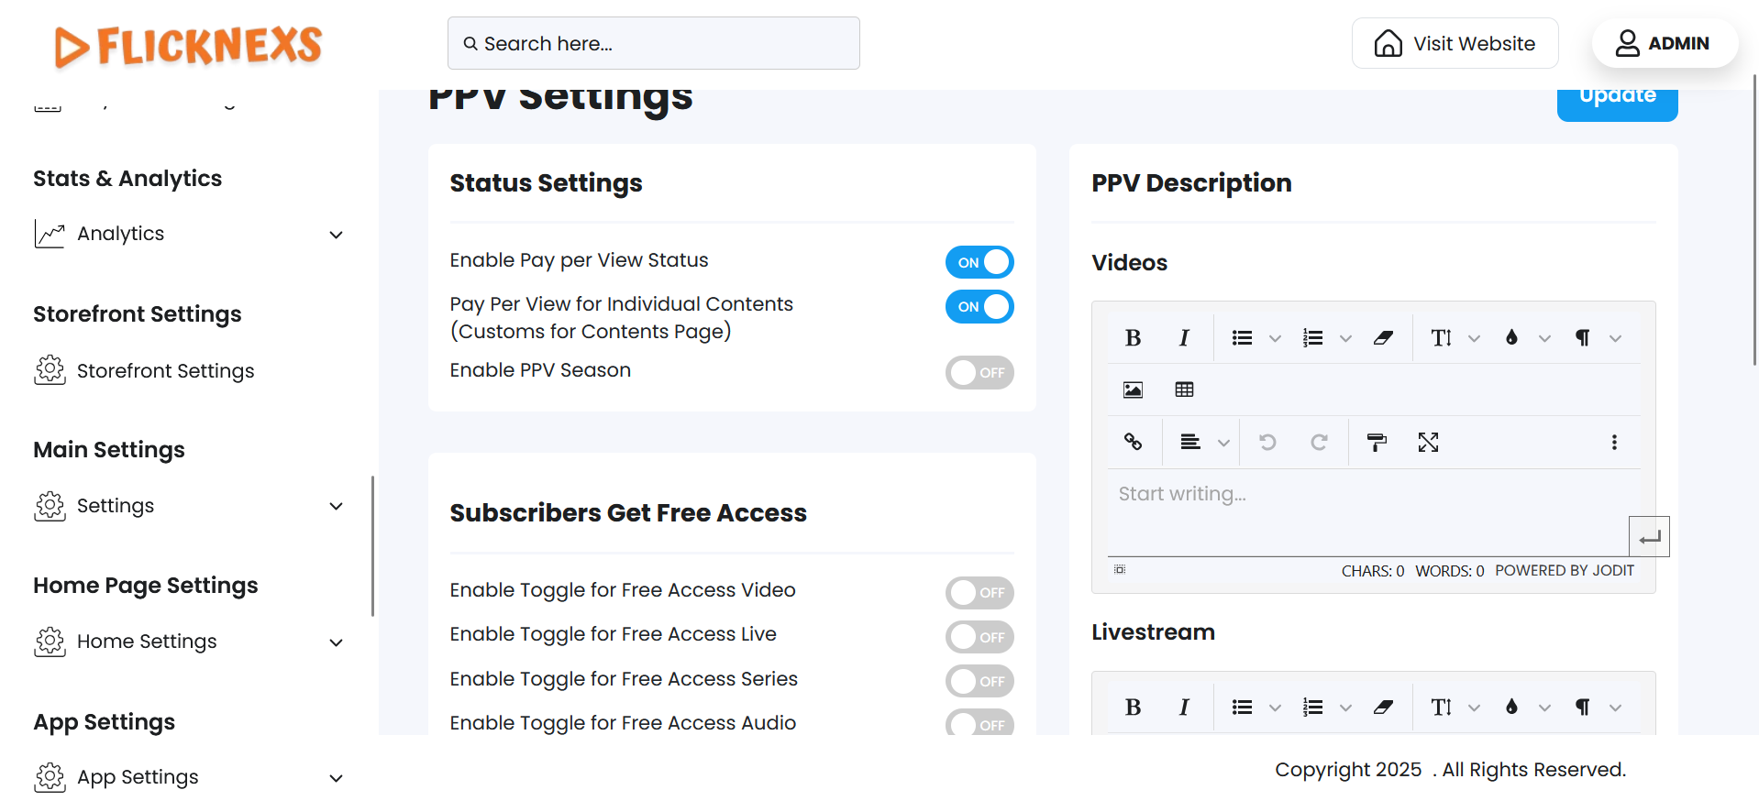Open the text color droplet picker in Videos editor
This screenshot has width=1759, height=801.
(x=1511, y=338)
